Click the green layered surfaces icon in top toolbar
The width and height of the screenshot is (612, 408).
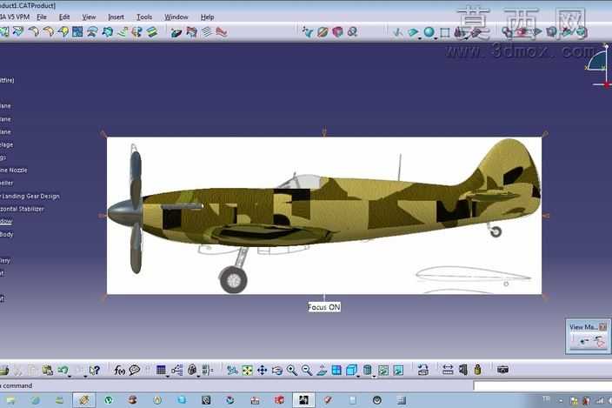[152, 31]
